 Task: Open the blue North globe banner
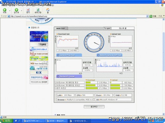coord(39,36)
